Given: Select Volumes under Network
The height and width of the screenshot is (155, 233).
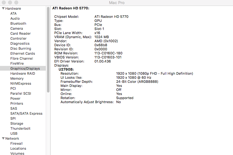Looking at the screenshot, I should pos(17,153).
